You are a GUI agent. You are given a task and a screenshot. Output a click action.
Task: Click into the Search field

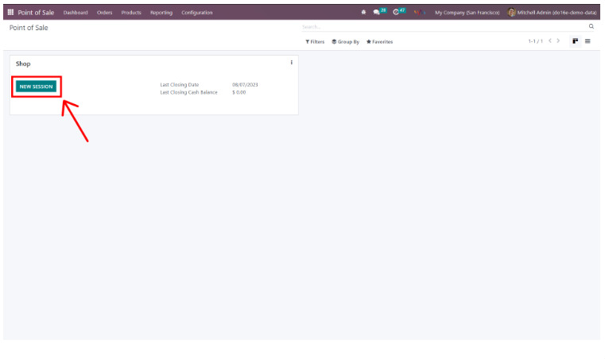(441, 27)
